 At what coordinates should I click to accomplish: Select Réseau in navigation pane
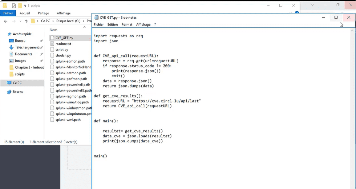(18, 92)
